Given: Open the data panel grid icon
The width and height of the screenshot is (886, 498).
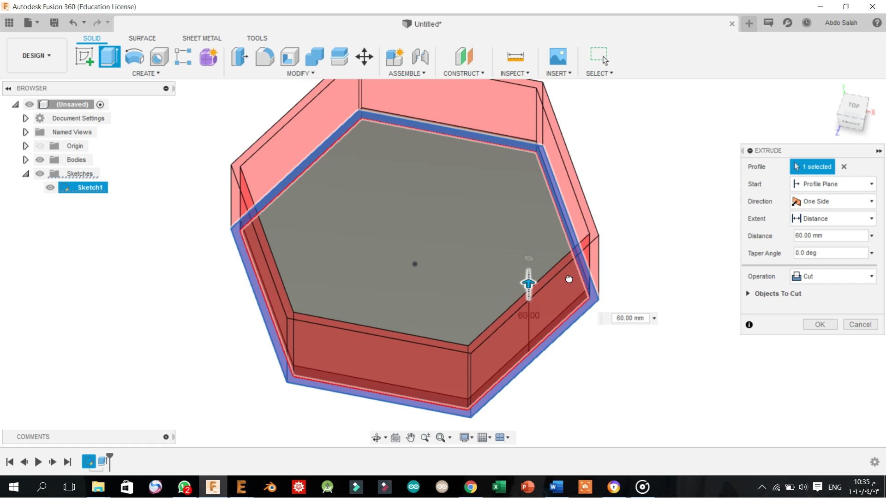Looking at the screenshot, I should 9,23.
